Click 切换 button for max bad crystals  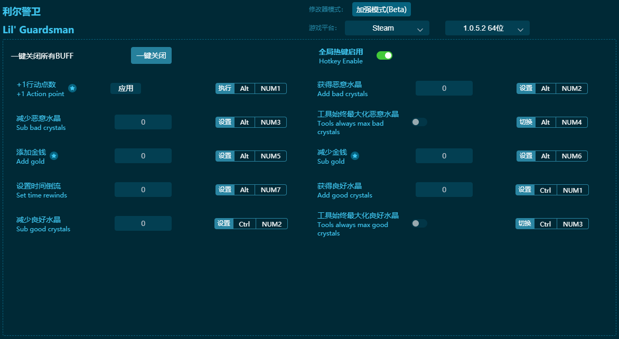coord(526,123)
